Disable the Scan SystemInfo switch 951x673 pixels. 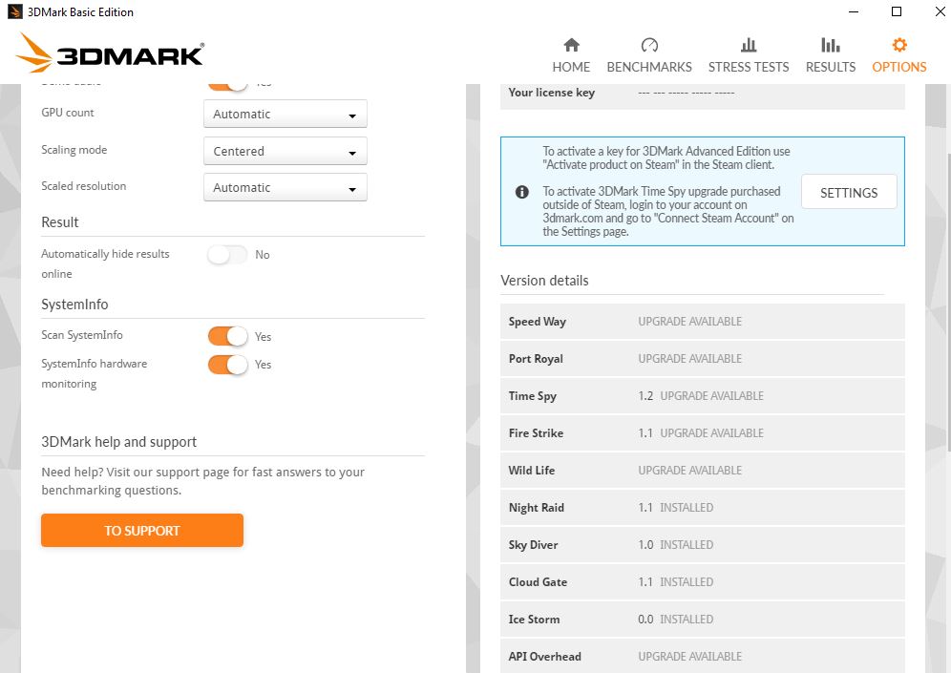[x=227, y=336]
